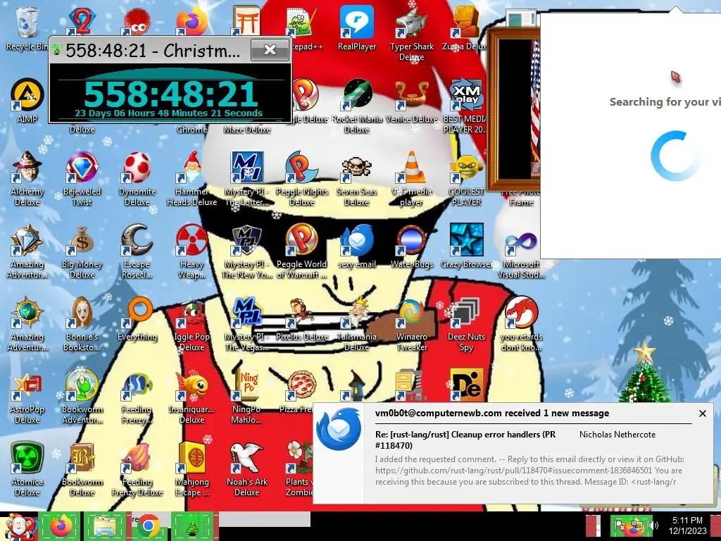Click the 558:48:21 countdown timer display
Screen dimensions: 721x541
point(170,96)
